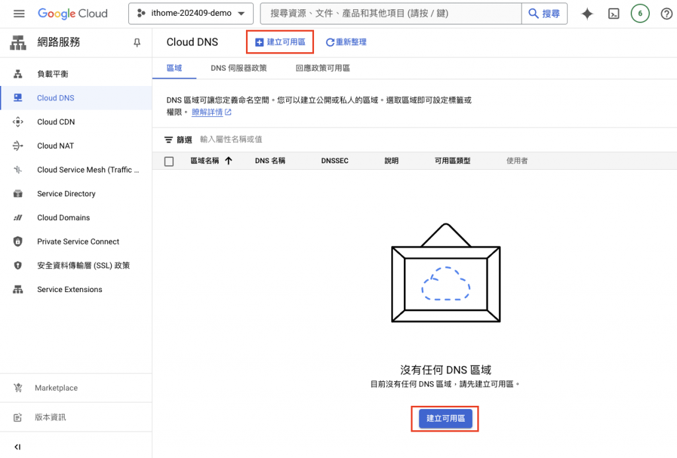Activate the Cloud Shell terminal icon
677x458 pixels.
tap(614, 14)
